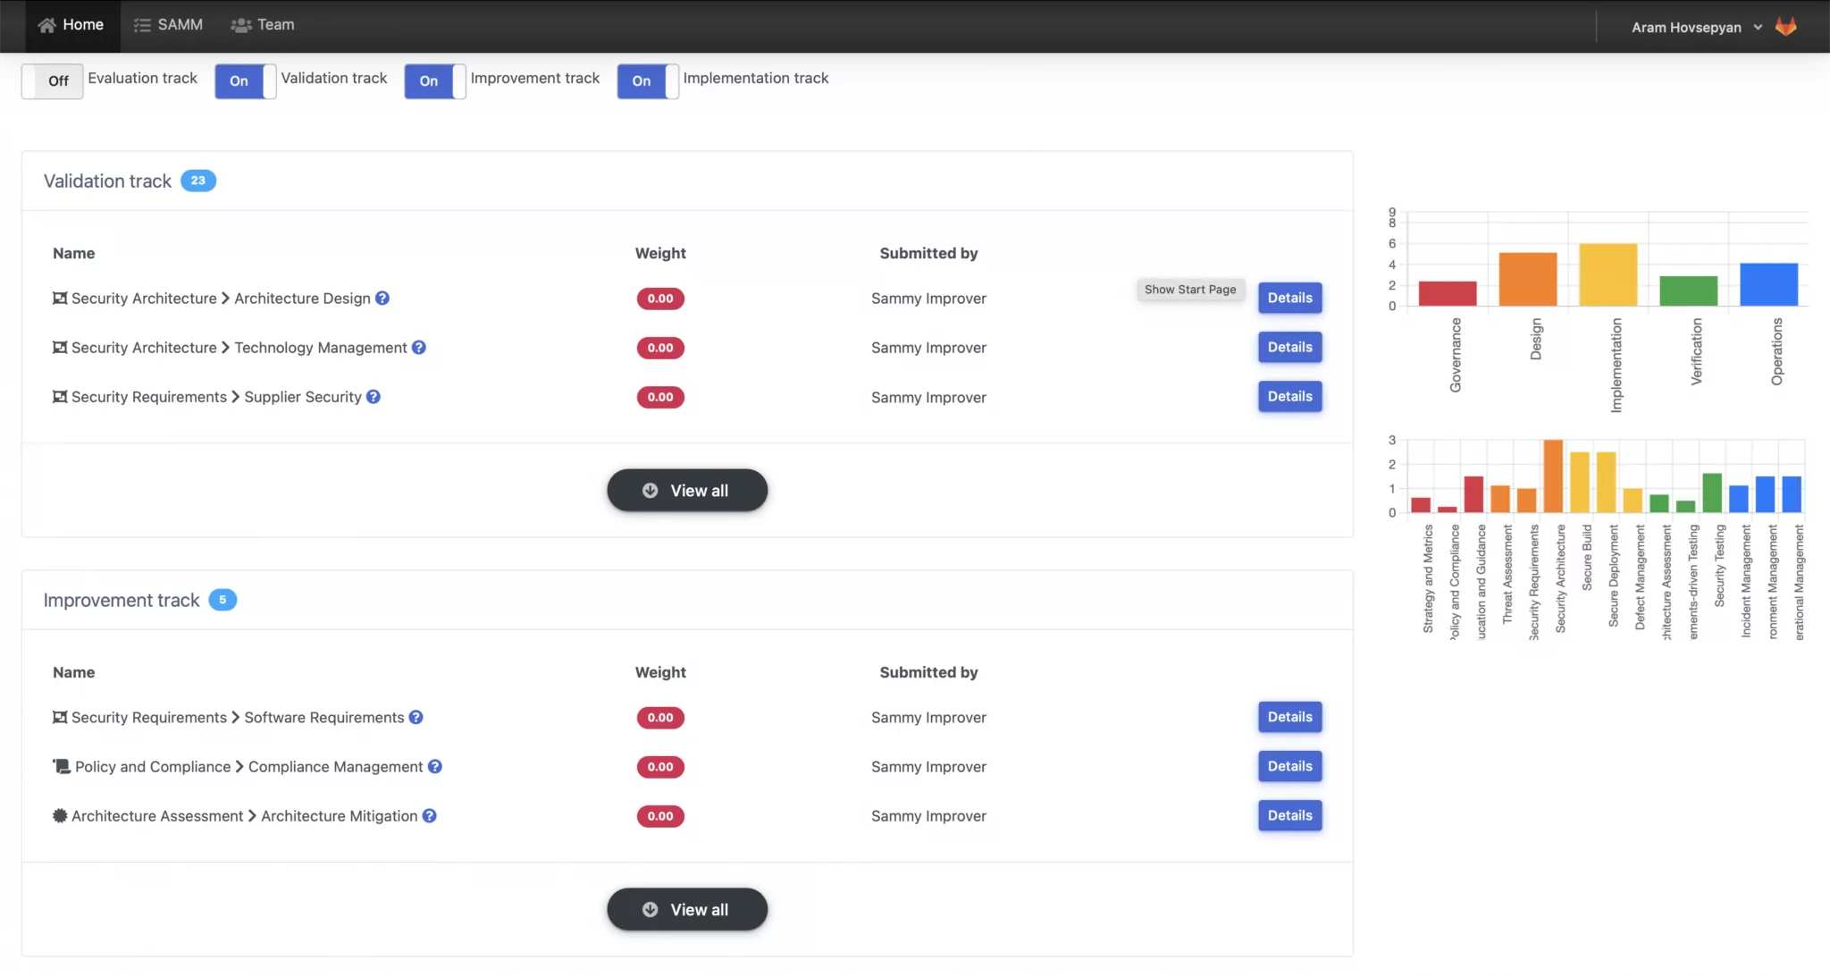Click the Home house icon
The image size is (1830, 977).
pyautogui.click(x=46, y=25)
